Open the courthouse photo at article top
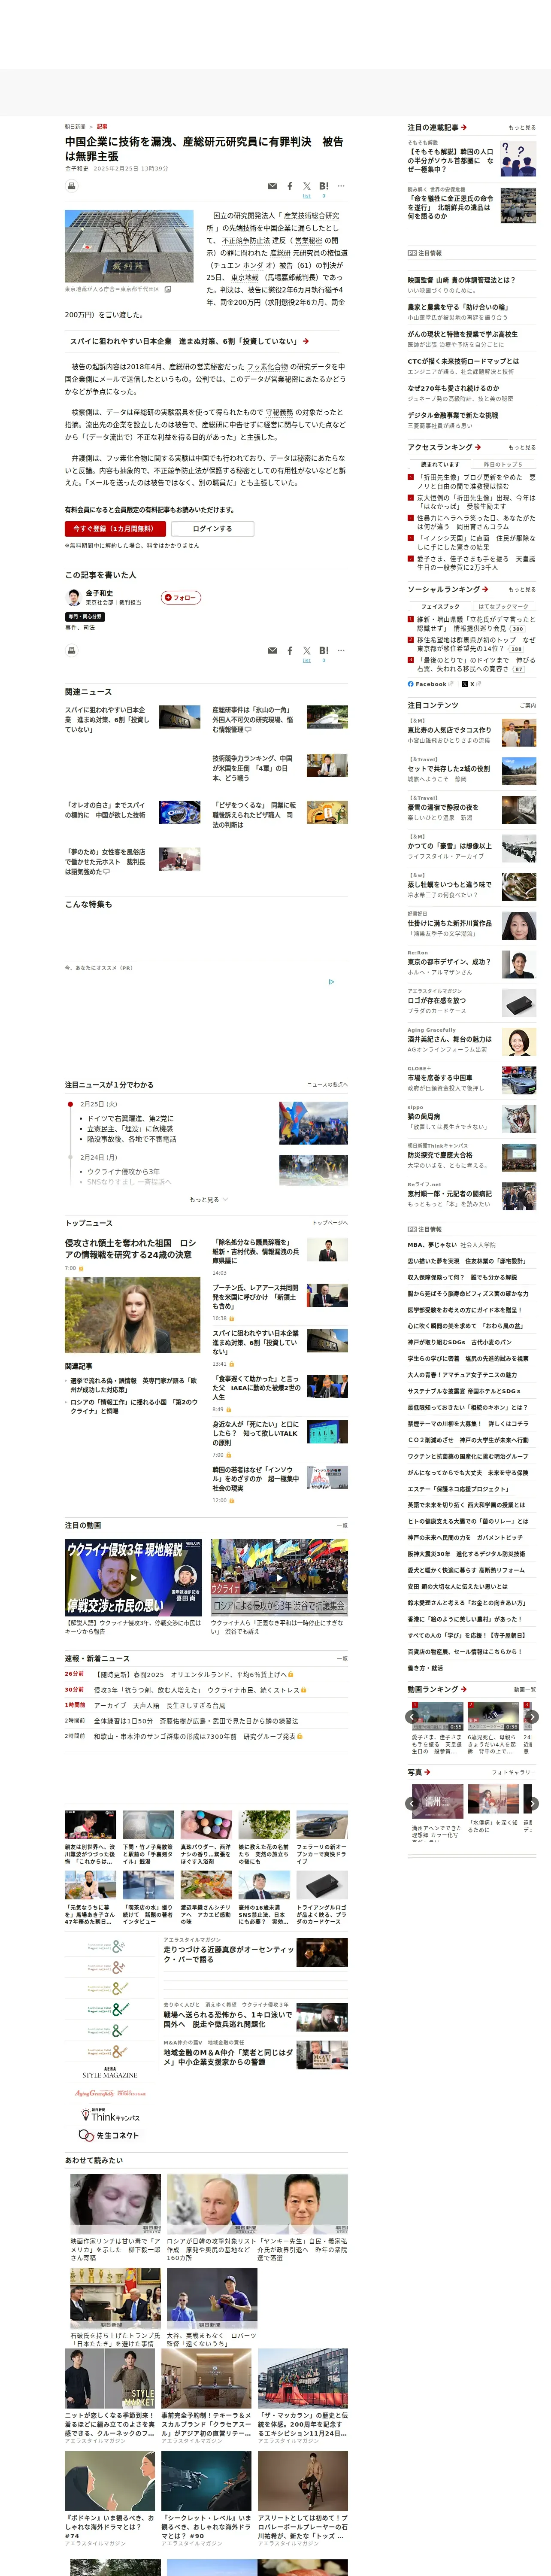551x2576 pixels. 129,247
